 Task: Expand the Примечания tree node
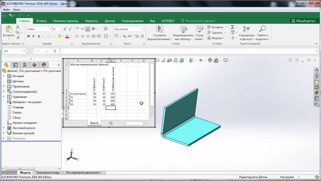point(4,86)
